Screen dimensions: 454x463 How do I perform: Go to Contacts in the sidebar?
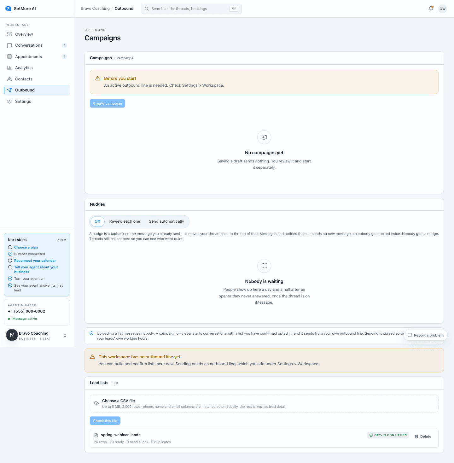click(x=37, y=79)
